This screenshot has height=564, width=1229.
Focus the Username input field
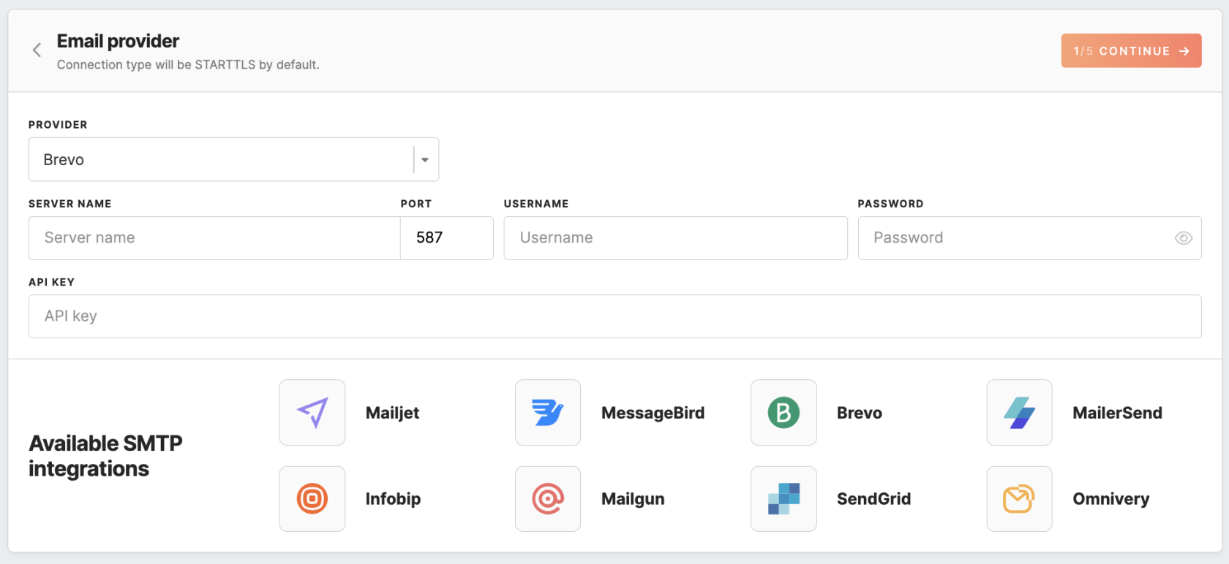tap(675, 238)
